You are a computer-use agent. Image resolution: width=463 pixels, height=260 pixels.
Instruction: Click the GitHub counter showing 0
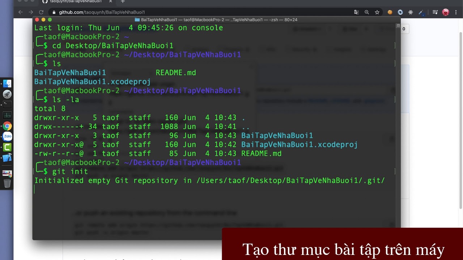[404, 29]
